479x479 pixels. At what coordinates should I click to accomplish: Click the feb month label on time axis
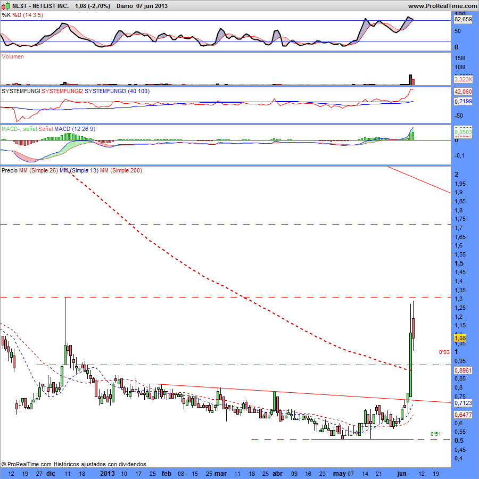click(167, 474)
